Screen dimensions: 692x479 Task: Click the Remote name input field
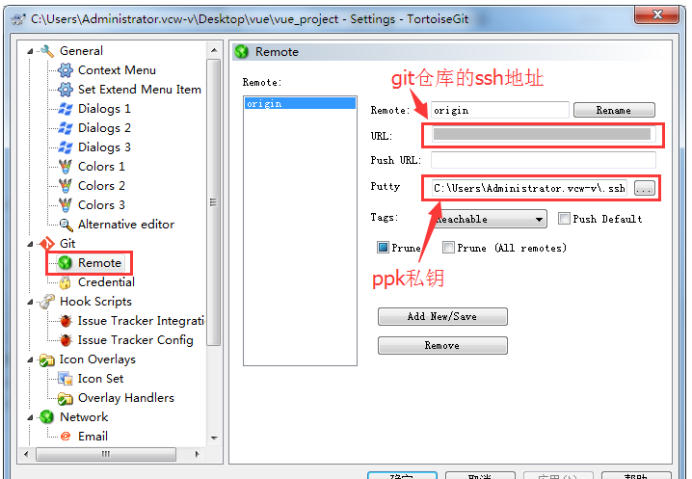click(499, 111)
